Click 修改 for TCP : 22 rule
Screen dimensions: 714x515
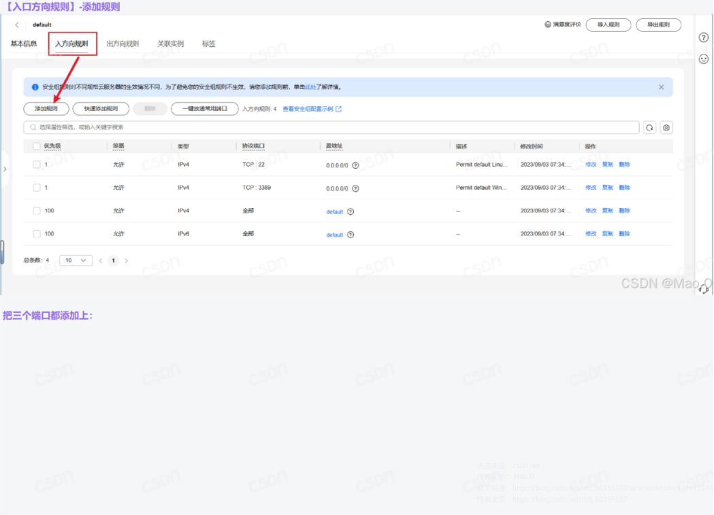(x=591, y=165)
